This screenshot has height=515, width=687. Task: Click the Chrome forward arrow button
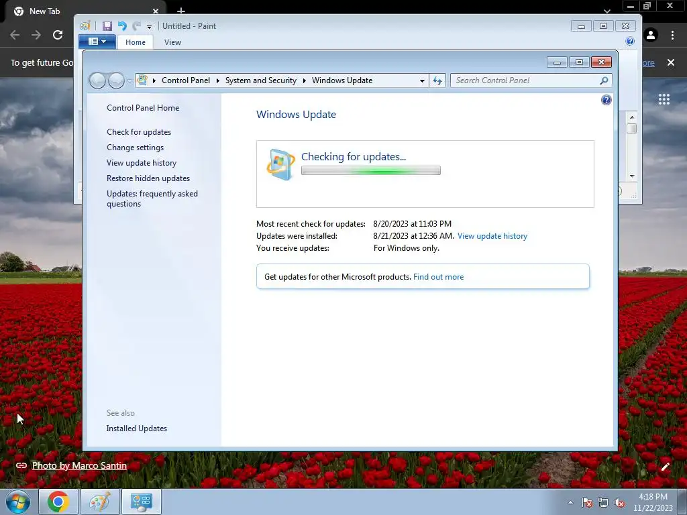[36, 35]
